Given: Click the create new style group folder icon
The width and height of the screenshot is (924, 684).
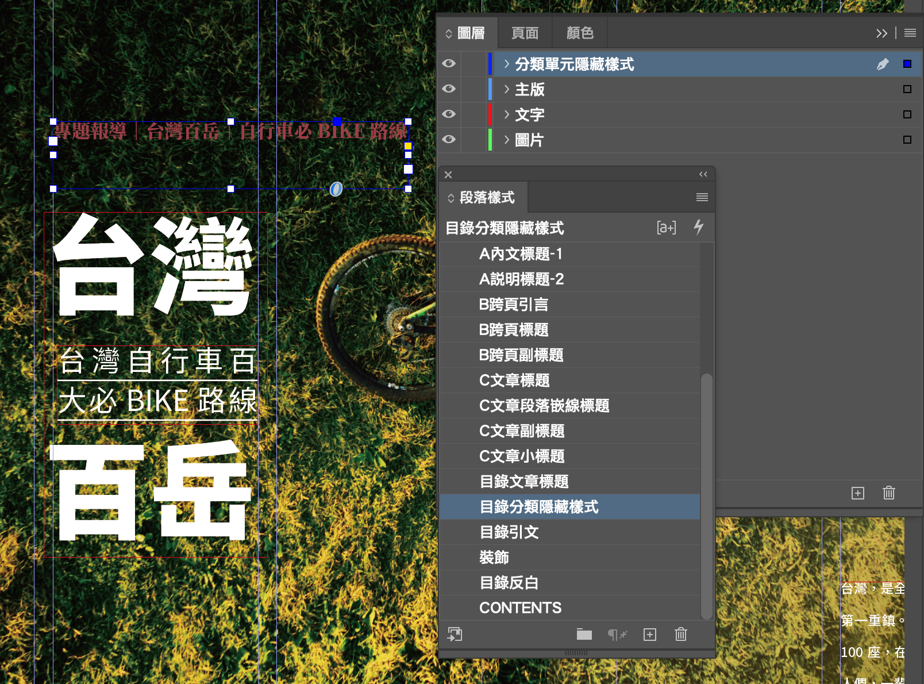Looking at the screenshot, I should 584,634.
